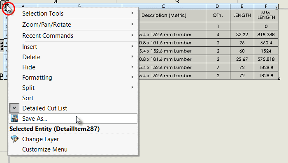Image resolution: width=288 pixels, height=163 pixels.
Task: Click the length cell 60
Action: point(242,51)
